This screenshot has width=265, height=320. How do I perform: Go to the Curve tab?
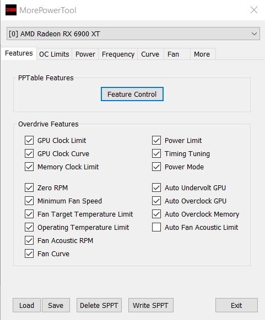(150, 54)
